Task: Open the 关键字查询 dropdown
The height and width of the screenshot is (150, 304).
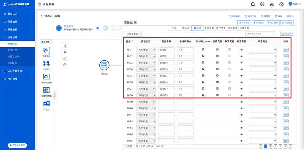Action: pyautogui.click(x=133, y=33)
